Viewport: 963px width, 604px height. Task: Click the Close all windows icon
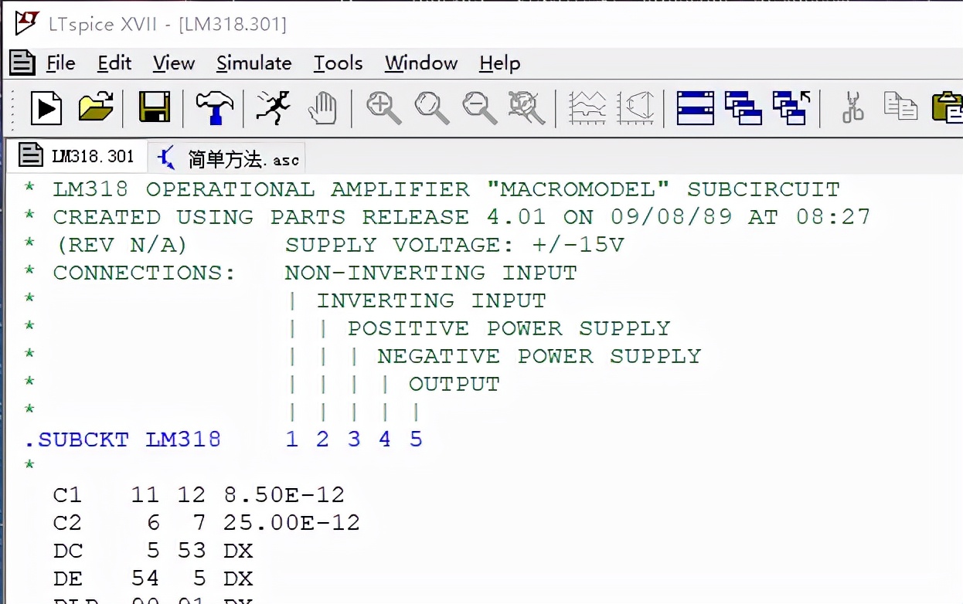click(791, 107)
